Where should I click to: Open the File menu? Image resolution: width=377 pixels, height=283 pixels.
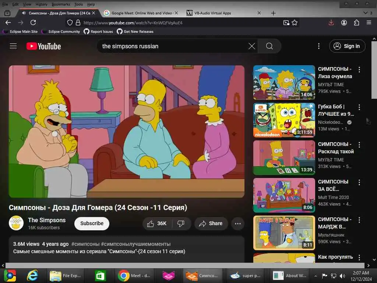(5, 4)
